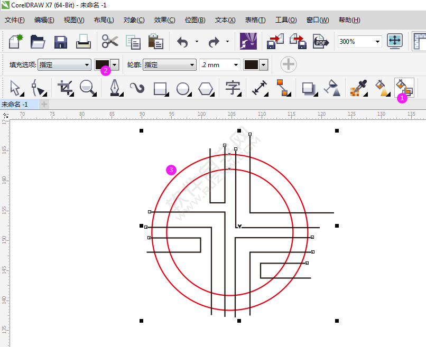Click the Undo button
This screenshot has height=347, width=426.
tap(182, 41)
